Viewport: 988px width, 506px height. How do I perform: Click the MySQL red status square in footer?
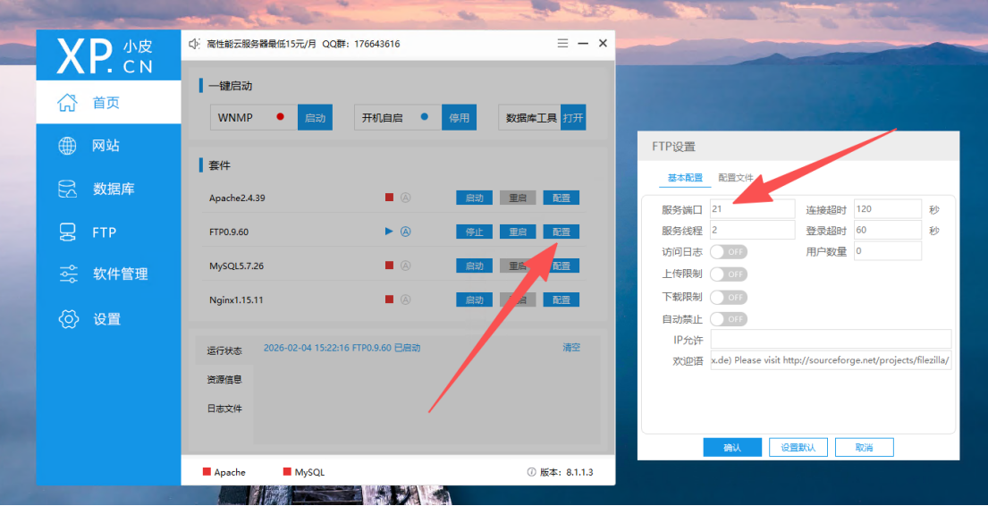coord(287,472)
